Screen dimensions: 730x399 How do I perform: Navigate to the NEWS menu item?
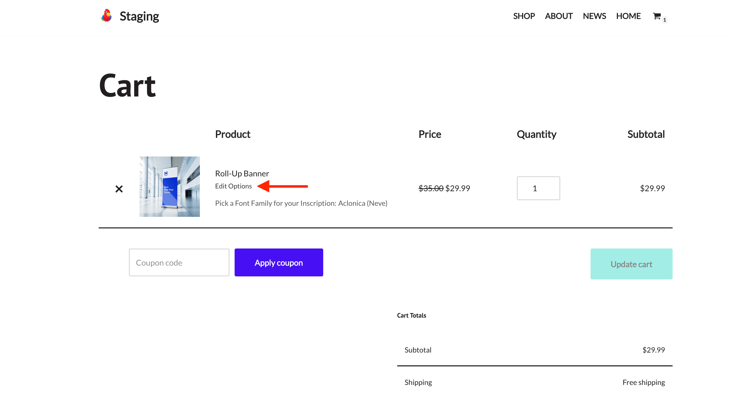point(594,16)
